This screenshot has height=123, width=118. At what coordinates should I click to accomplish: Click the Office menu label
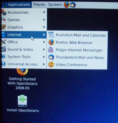(x=13, y=42)
